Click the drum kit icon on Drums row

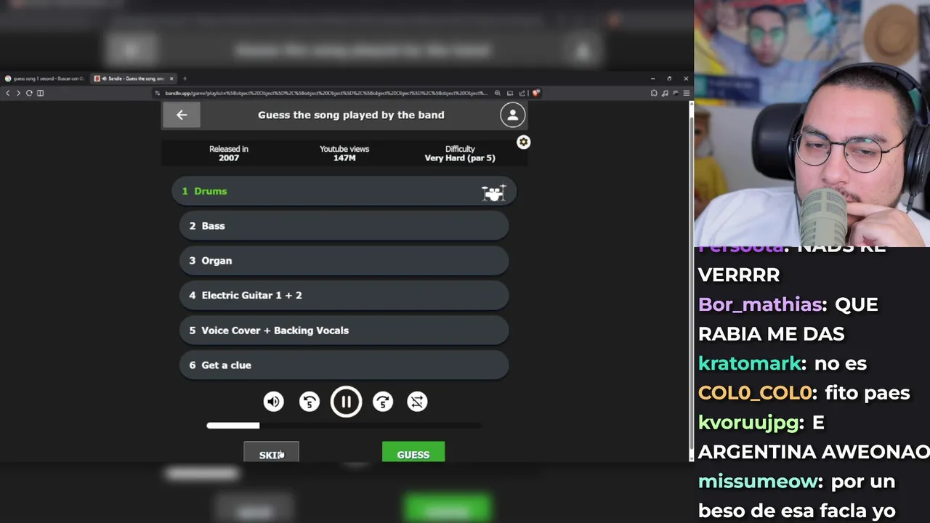pyautogui.click(x=493, y=192)
